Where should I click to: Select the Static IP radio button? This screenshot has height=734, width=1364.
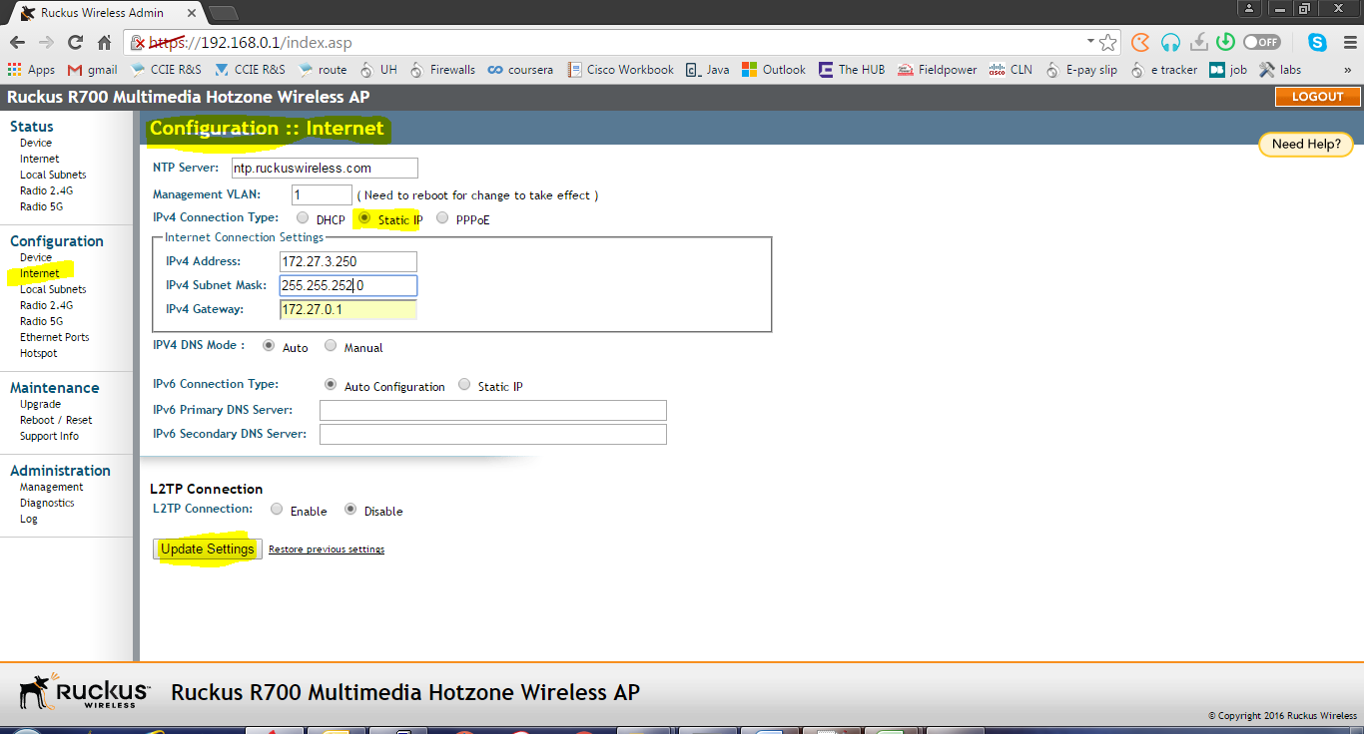(x=363, y=217)
